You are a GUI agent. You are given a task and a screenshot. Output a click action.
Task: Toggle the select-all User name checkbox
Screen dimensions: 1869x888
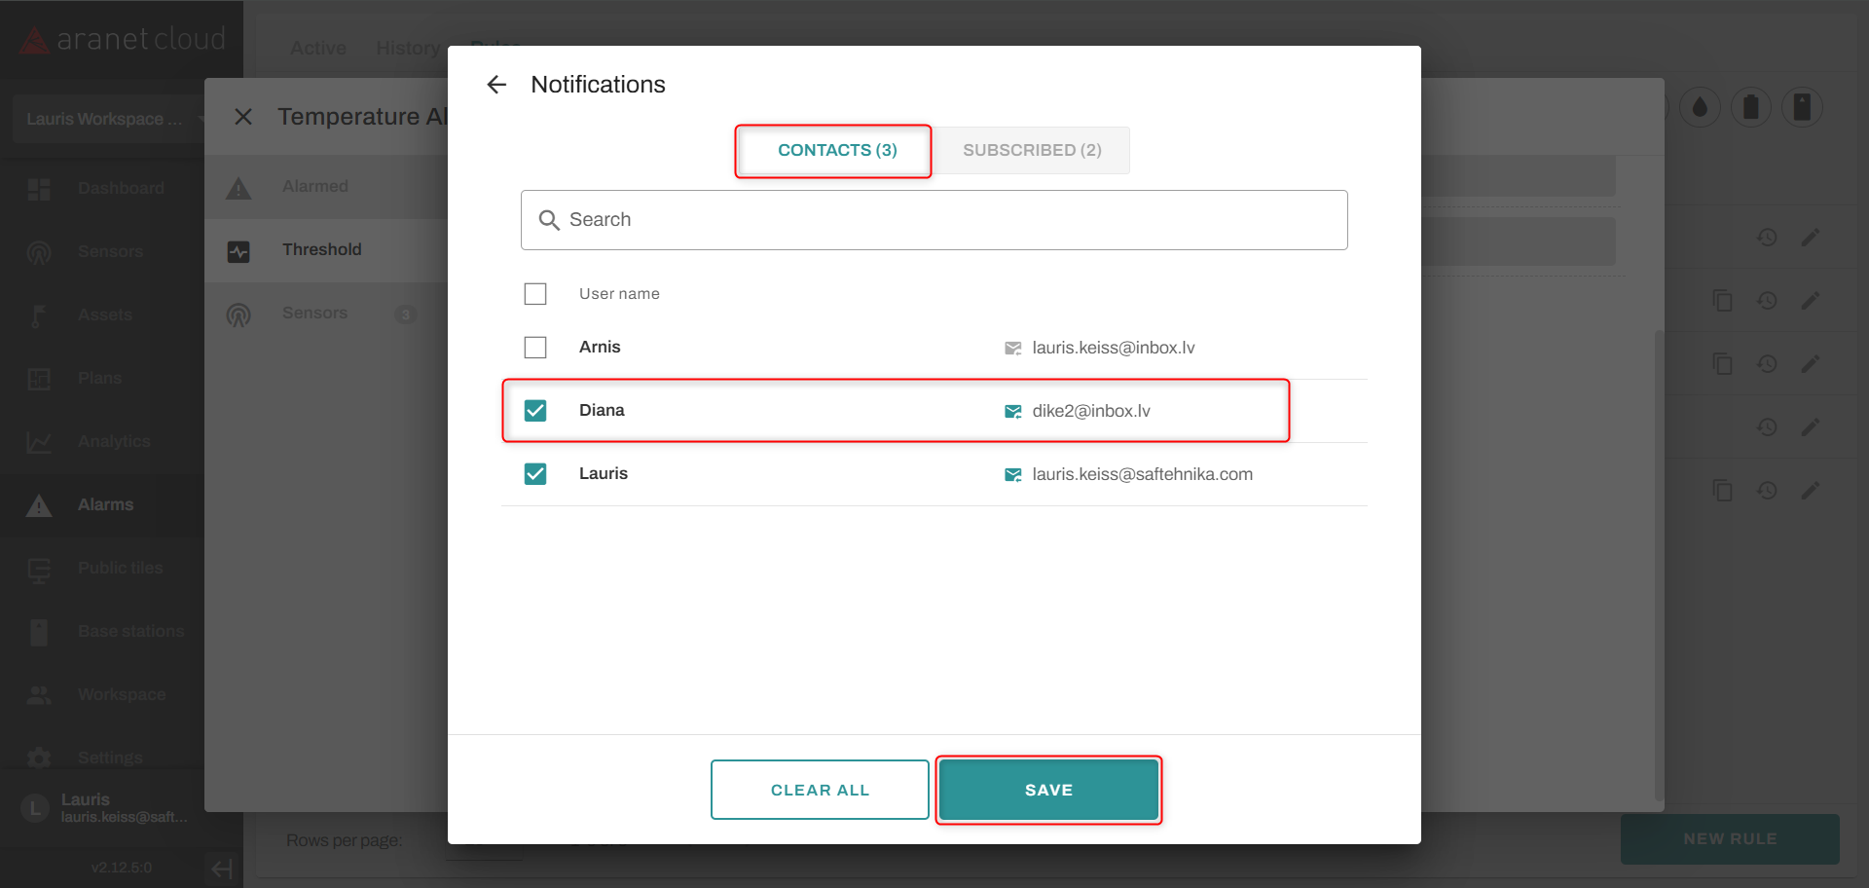(535, 294)
